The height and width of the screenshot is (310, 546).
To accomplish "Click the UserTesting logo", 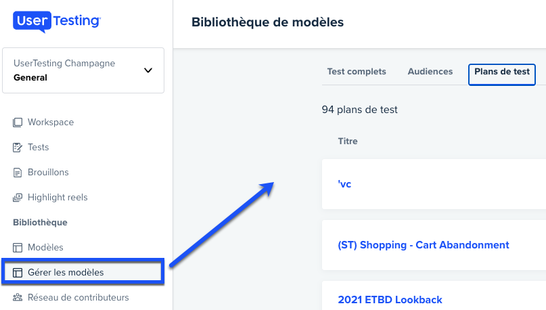I will pos(57,22).
